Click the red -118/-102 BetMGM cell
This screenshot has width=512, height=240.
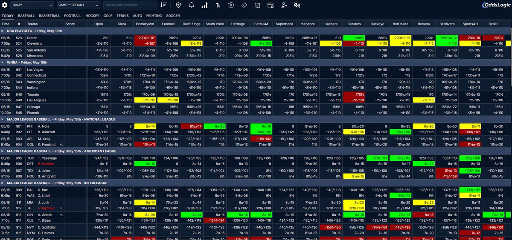point(261,139)
